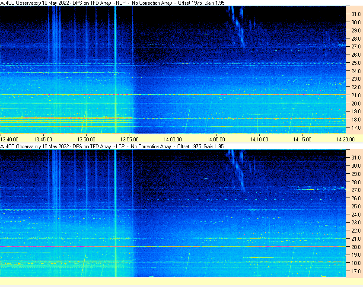363x287 pixels.
Task: Click the bright vertical burst near 13:53 in RCP spectrogram
Action: point(115,70)
